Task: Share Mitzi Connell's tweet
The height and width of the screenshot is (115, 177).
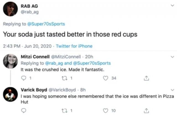Action: tap(145, 78)
